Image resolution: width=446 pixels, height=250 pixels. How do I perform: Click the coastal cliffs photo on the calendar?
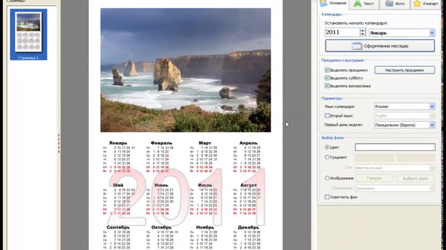click(x=185, y=70)
